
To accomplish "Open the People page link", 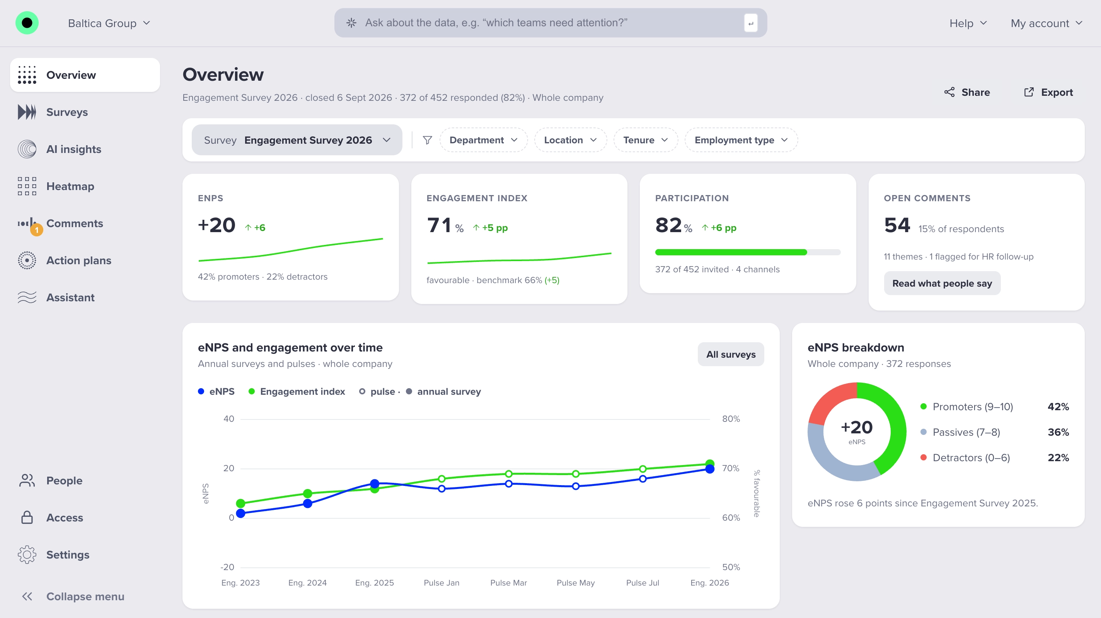I will click(85, 480).
